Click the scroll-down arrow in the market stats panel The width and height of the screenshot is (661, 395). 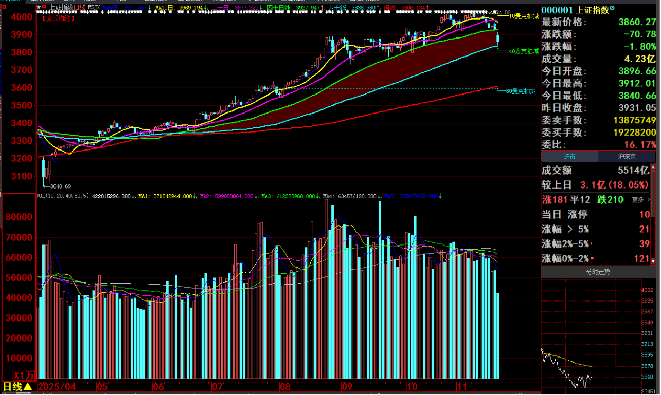pos(653,260)
